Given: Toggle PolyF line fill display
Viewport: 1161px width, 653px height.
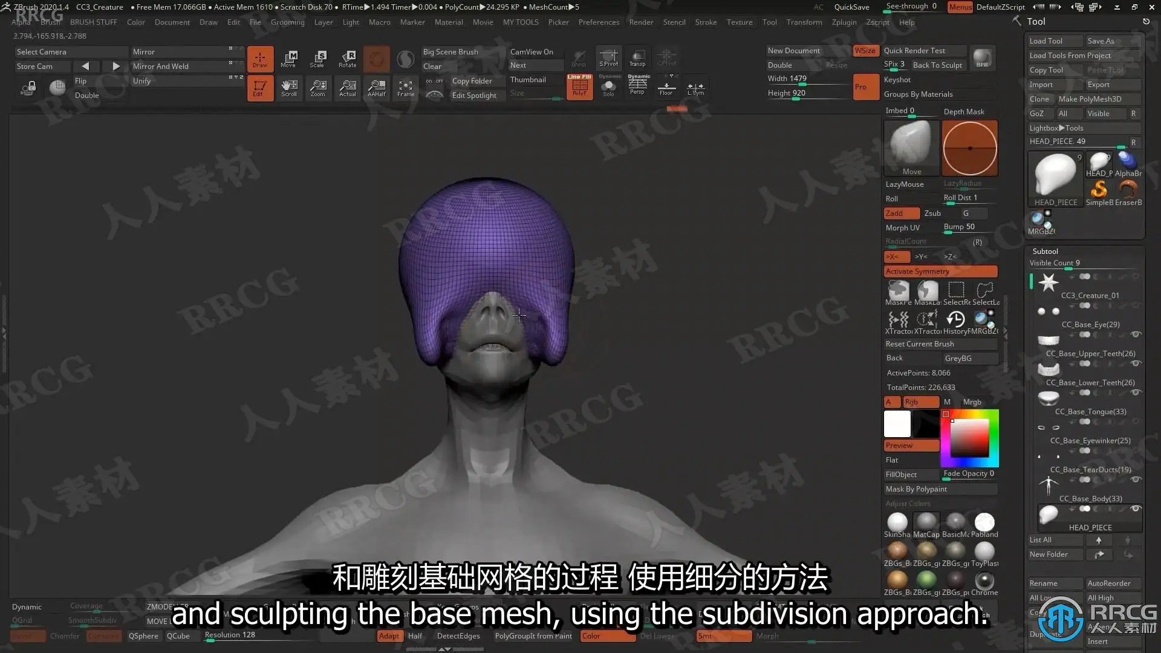Looking at the screenshot, I should (579, 86).
